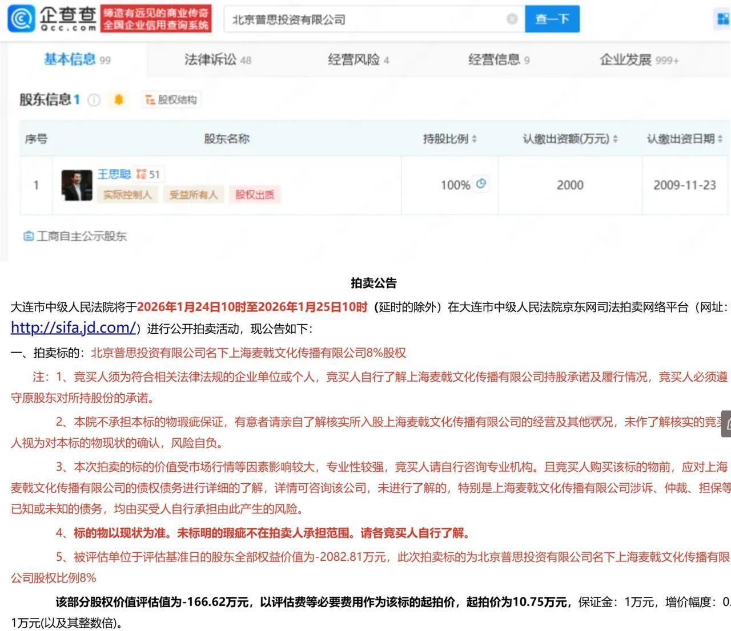Click the 股东名称 column header

point(227,139)
